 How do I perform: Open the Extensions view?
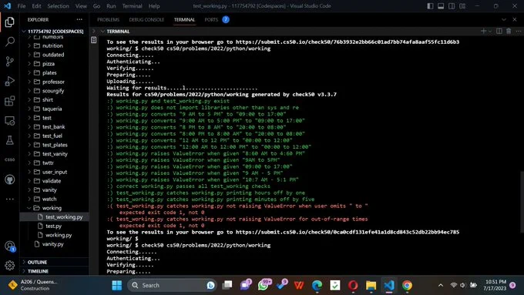10,101
